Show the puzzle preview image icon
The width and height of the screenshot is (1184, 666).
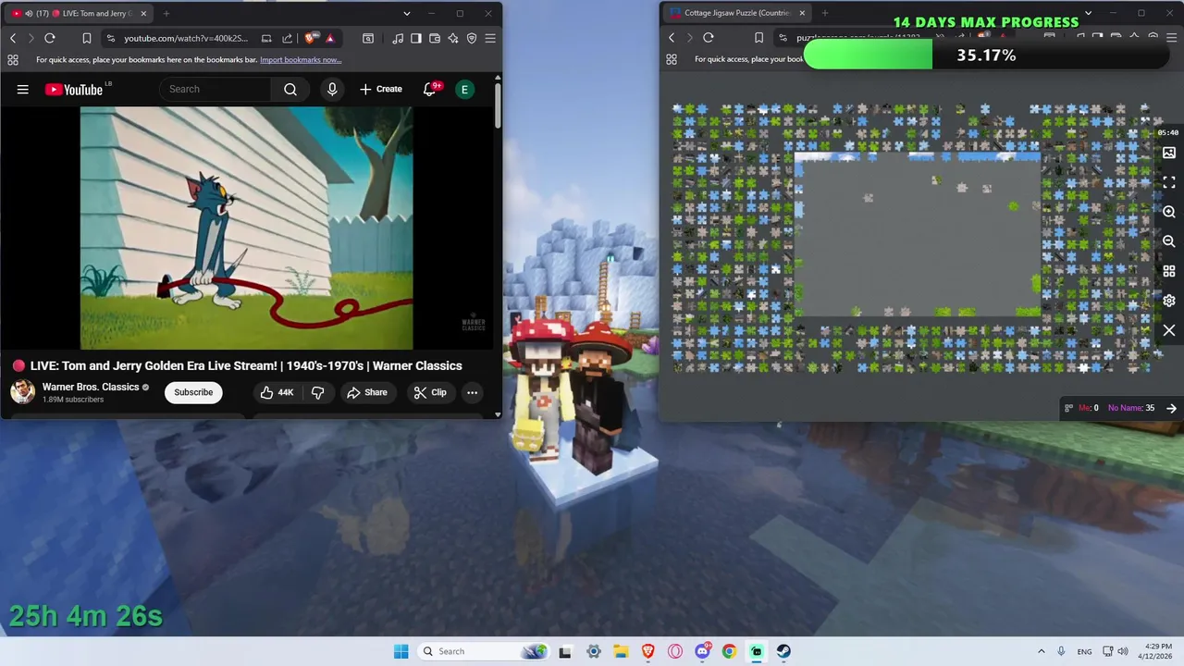tap(1169, 153)
